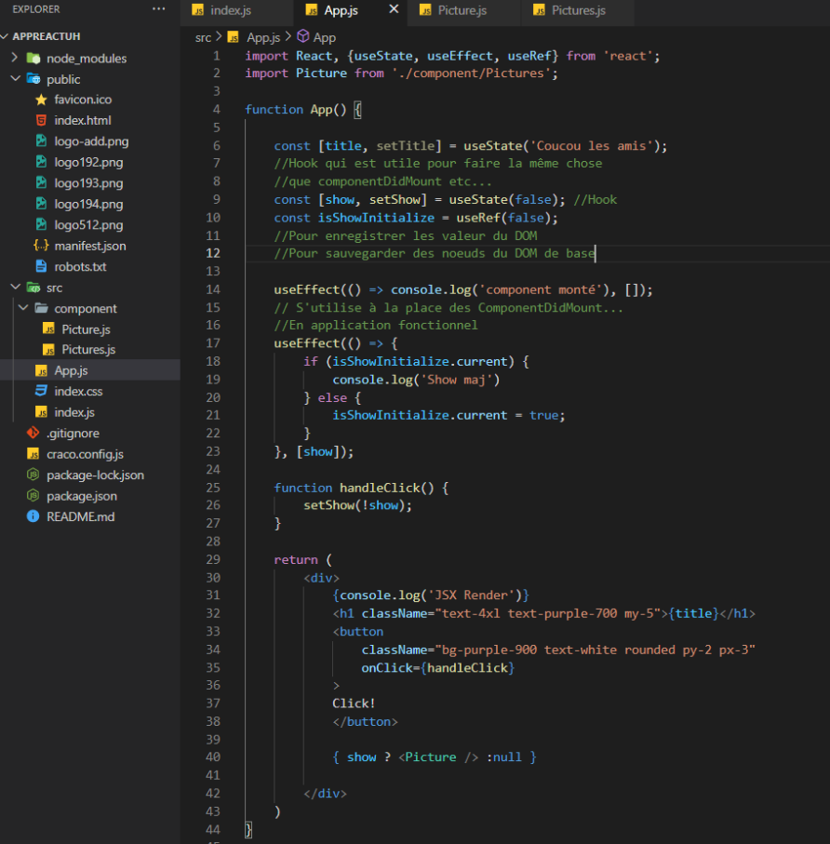Click the node_modules folder icon
Viewport: 830px width, 844px height.
point(33,58)
